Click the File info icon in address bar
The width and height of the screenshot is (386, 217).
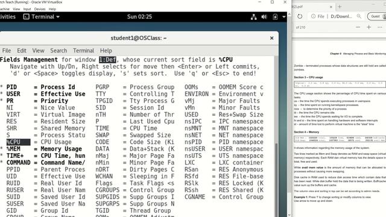(313, 16)
